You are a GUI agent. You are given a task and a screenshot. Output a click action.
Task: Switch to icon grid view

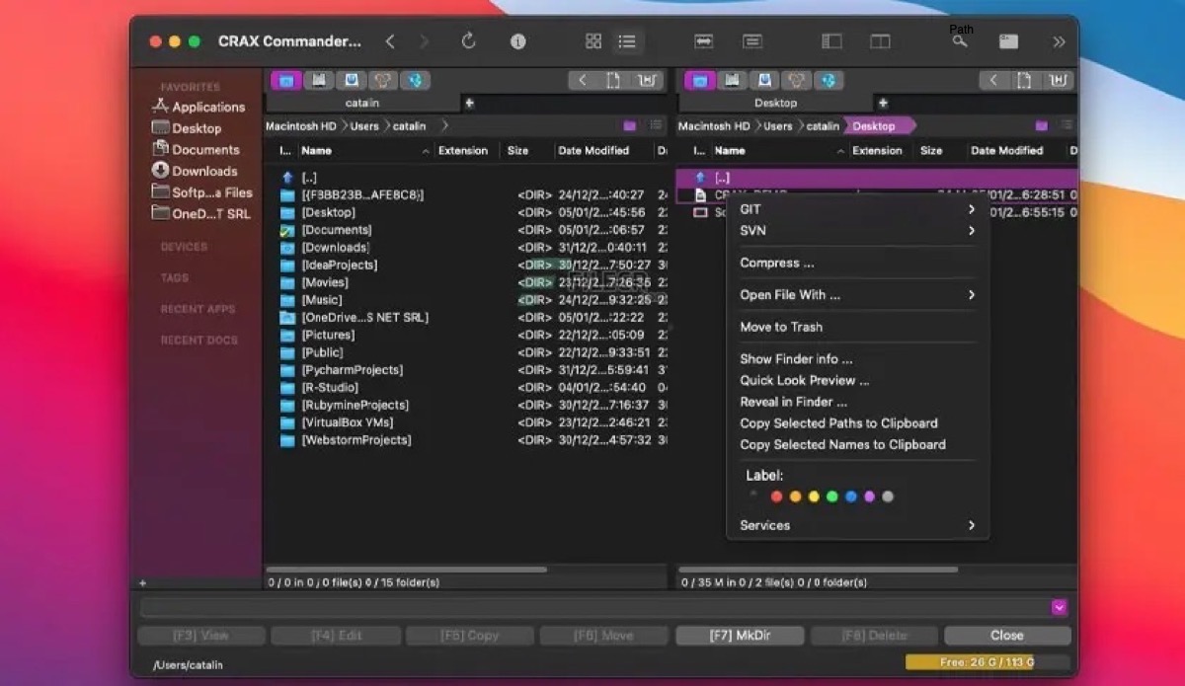(x=593, y=41)
